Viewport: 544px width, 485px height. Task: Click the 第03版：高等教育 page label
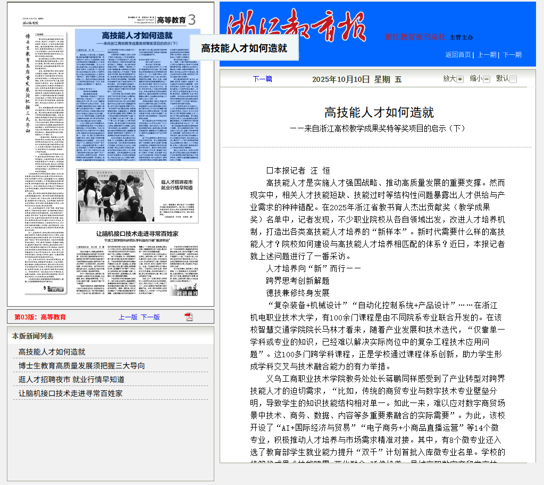click(40, 317)
